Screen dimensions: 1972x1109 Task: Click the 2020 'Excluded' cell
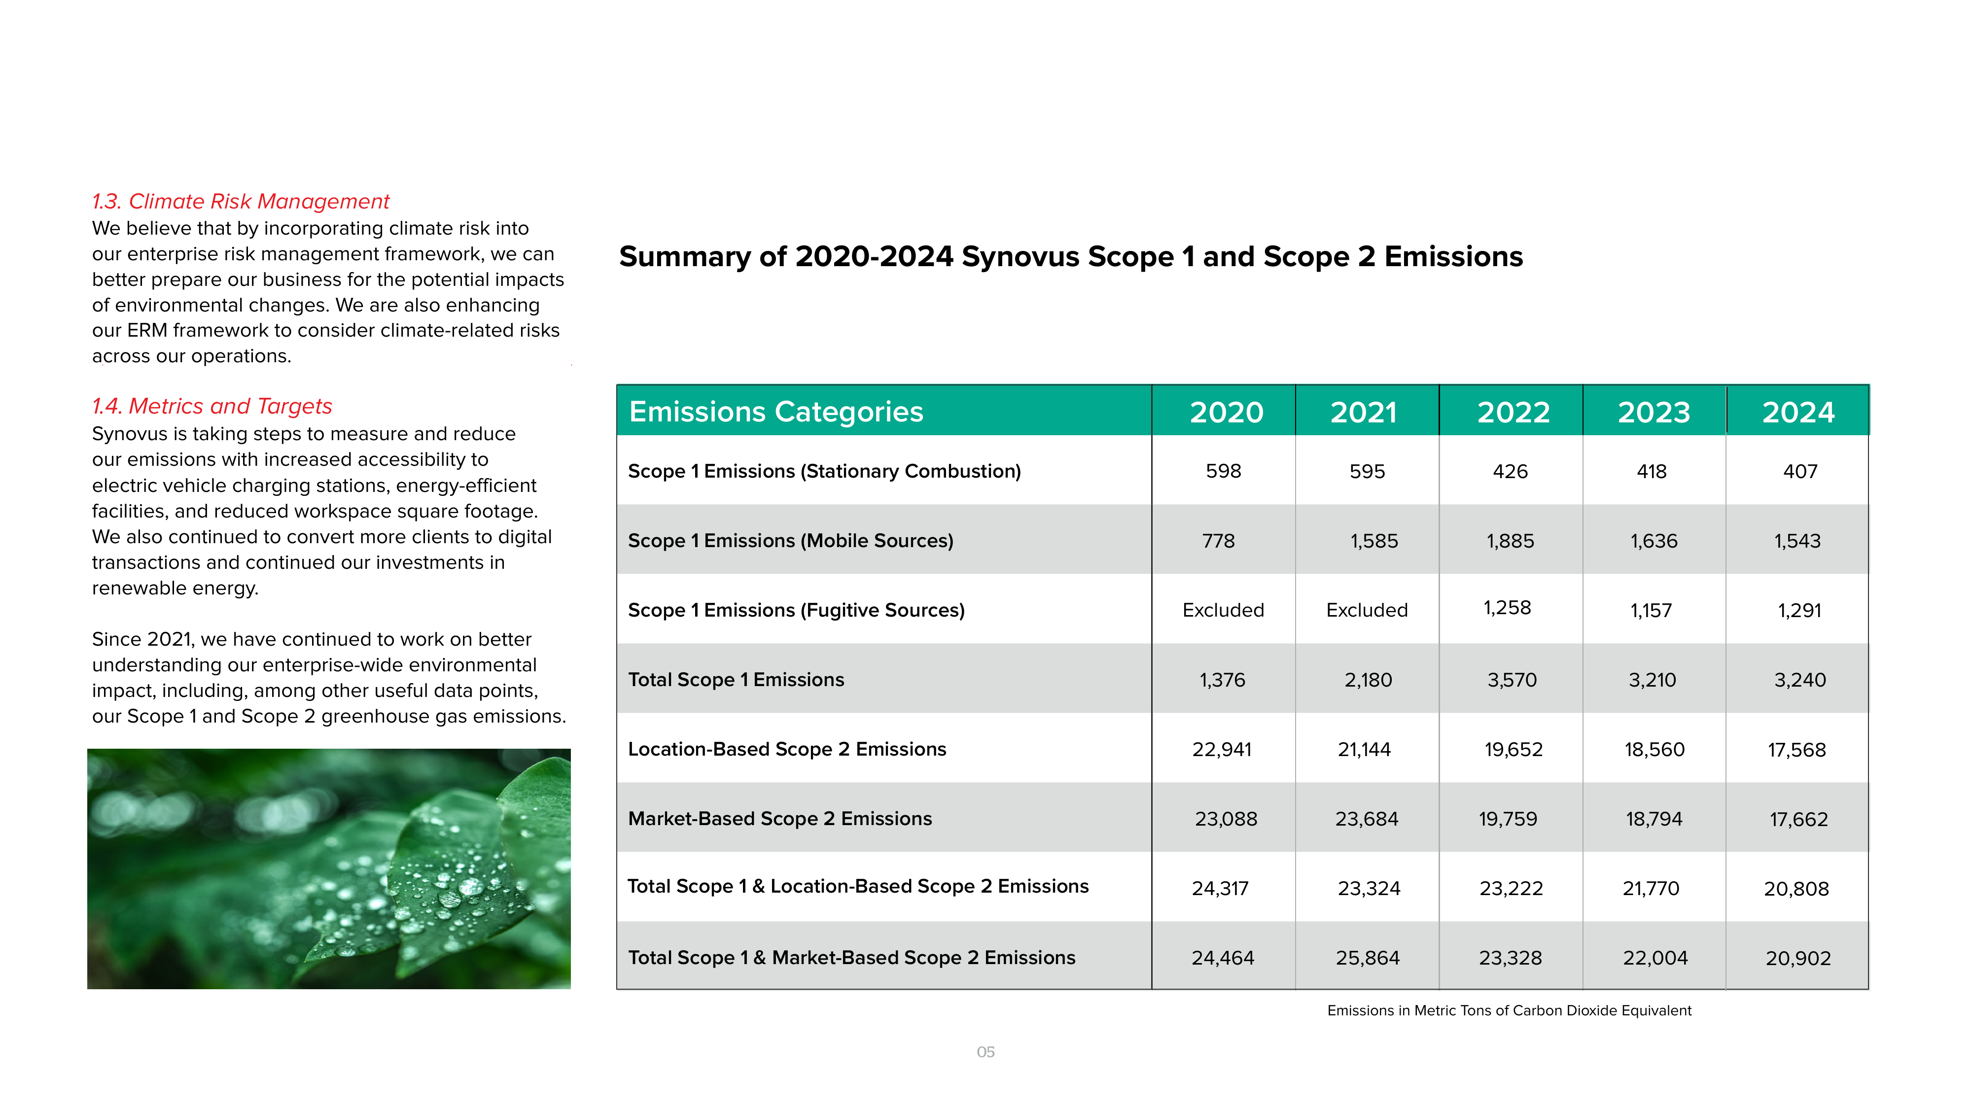point(1223,610)
